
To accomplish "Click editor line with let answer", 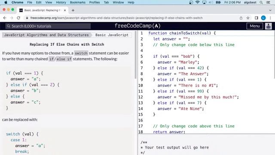I will tap(171, 39).
